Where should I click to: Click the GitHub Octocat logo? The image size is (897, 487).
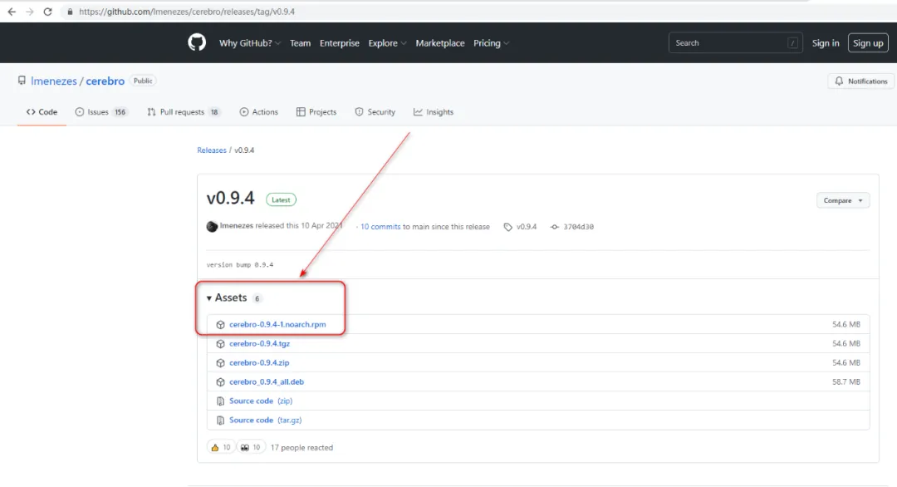[197, 42]
